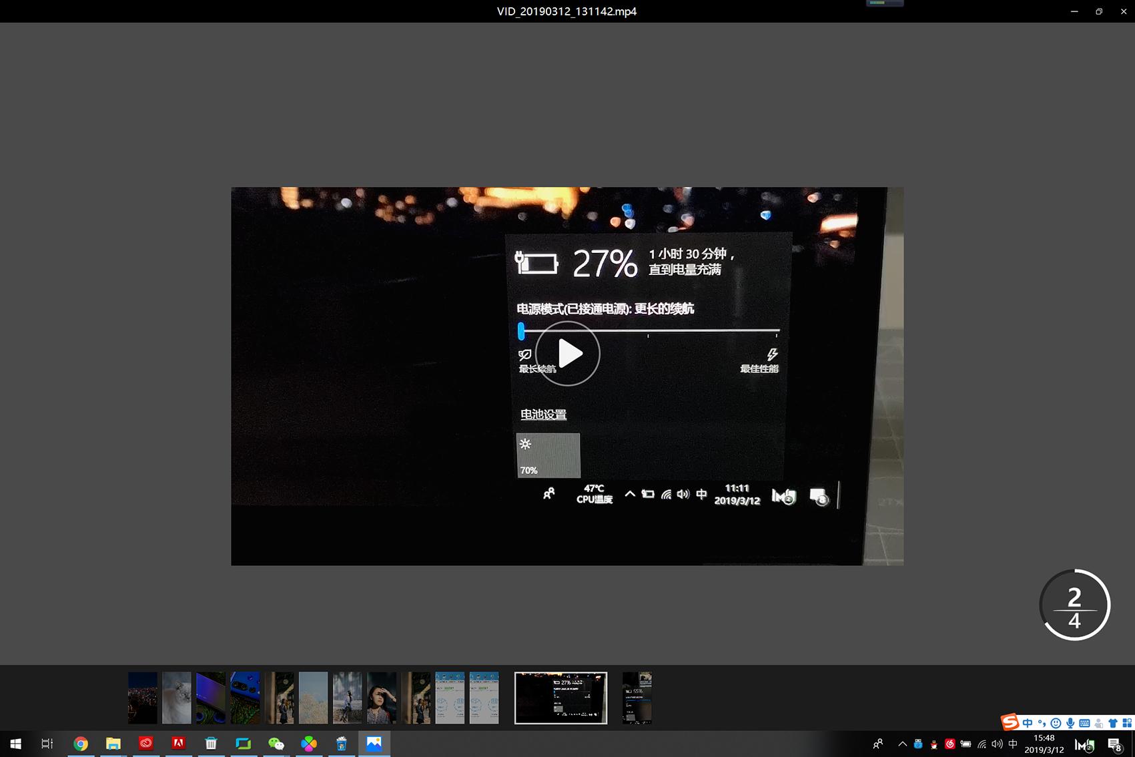This screenshot has height=757, width=1135.
Task: Play the video VID_20190312_131142.mp4
Action: 567,354
